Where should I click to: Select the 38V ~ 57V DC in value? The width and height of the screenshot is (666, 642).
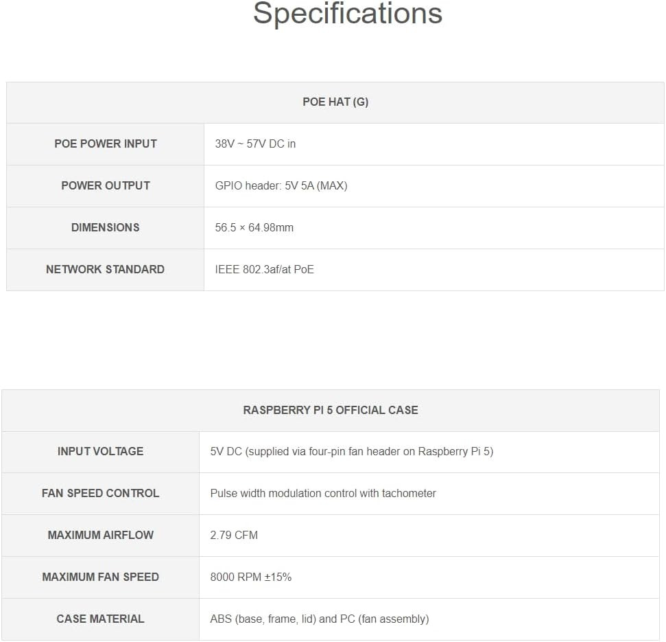(x=255, y=144)
